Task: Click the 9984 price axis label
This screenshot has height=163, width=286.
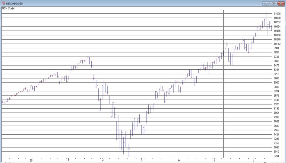Action: point(277,48)
